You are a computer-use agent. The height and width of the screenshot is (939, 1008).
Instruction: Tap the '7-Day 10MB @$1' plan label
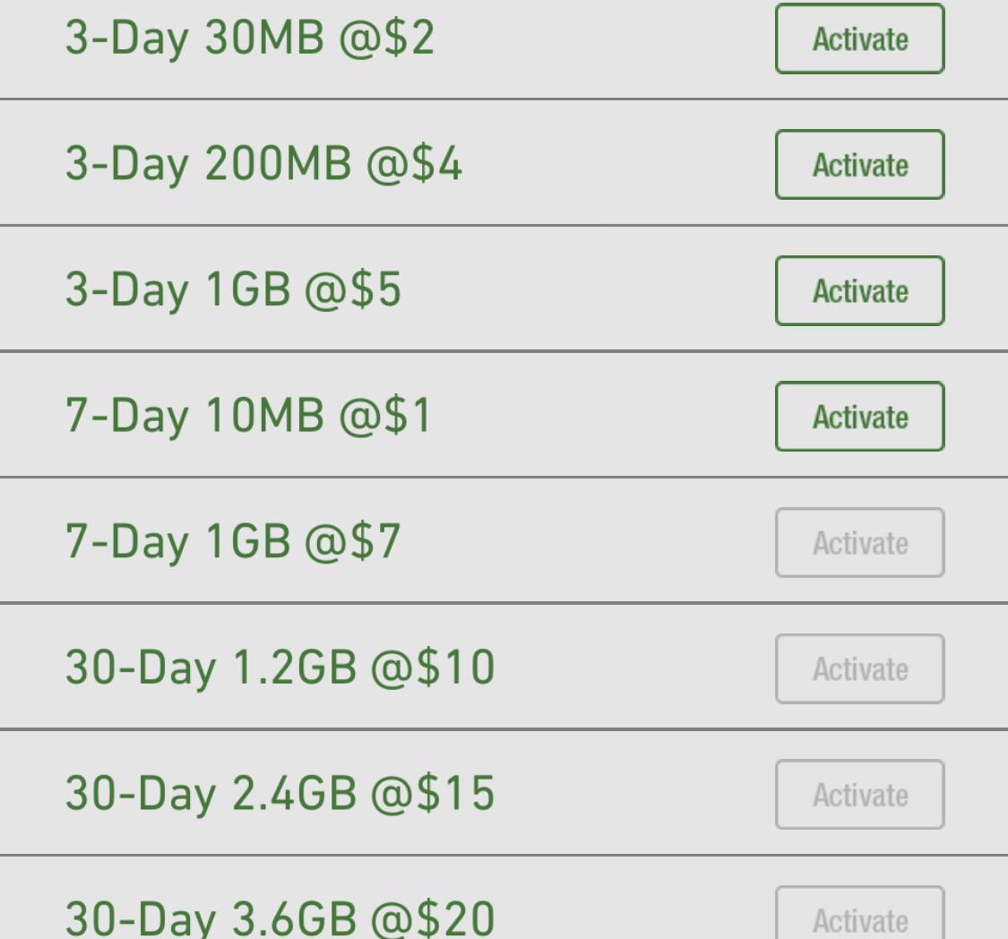(248, 417)
